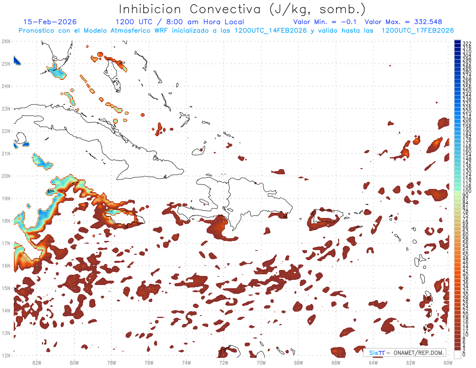The height and width of the screenshot is (368, 476).
Task: Click the topmost dark blue color bar swatch
Action: click(x=458, y=42)
